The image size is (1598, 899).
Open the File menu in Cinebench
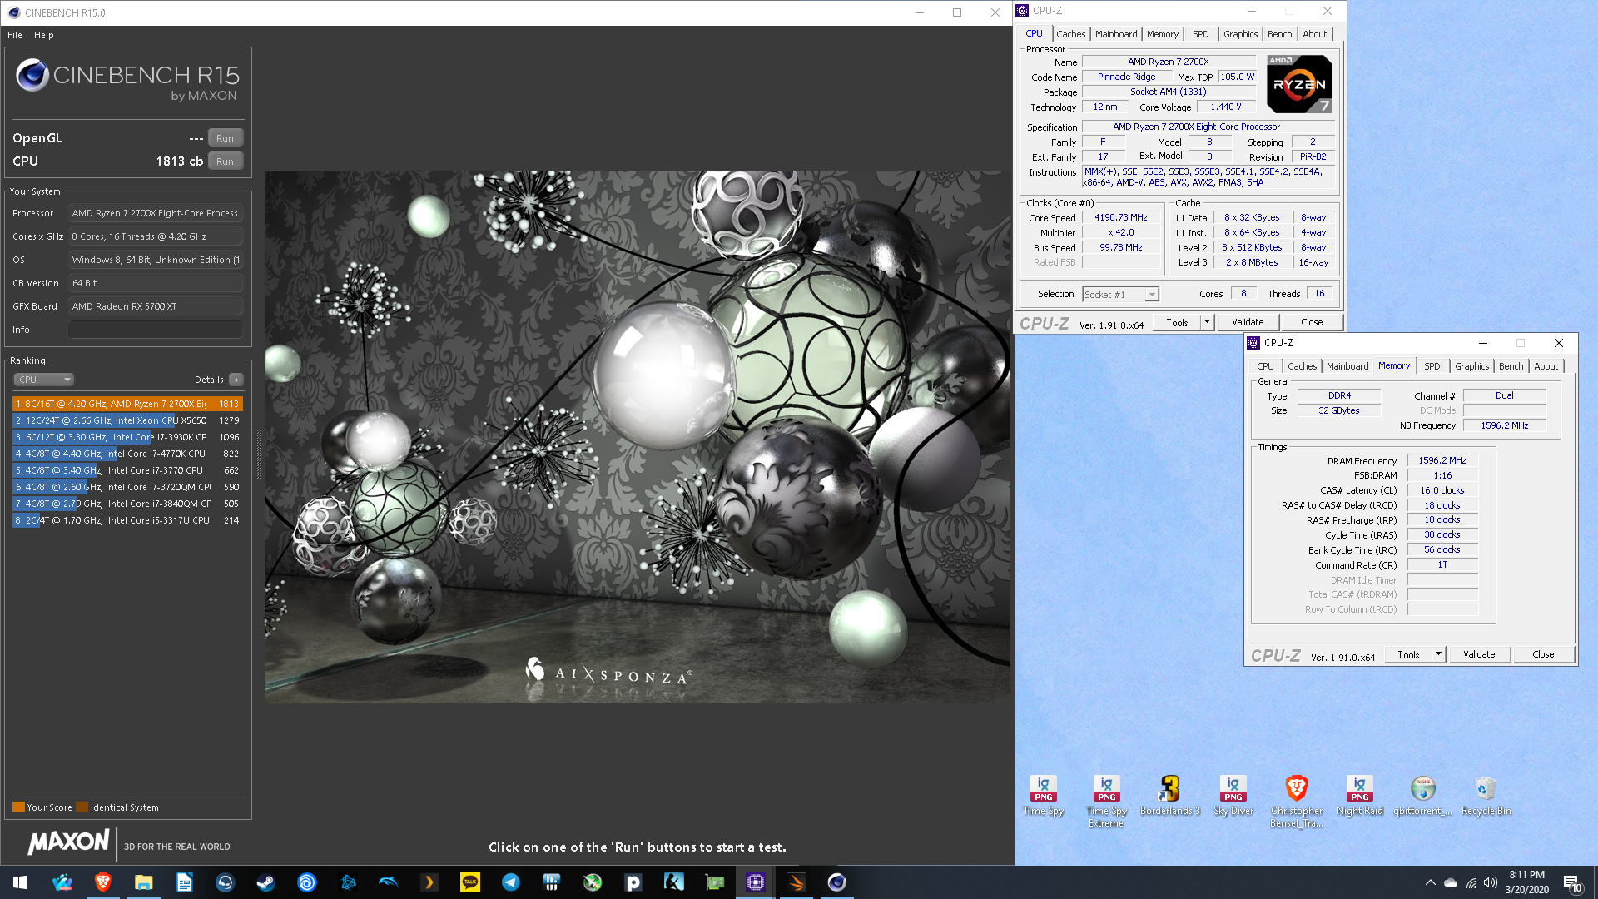pos(15,35)
